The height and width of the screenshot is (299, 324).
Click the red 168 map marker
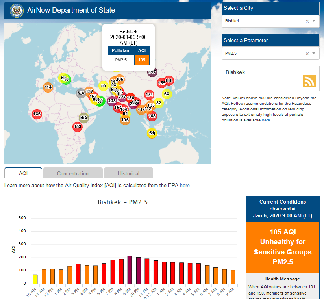click(x=152, y=116)
